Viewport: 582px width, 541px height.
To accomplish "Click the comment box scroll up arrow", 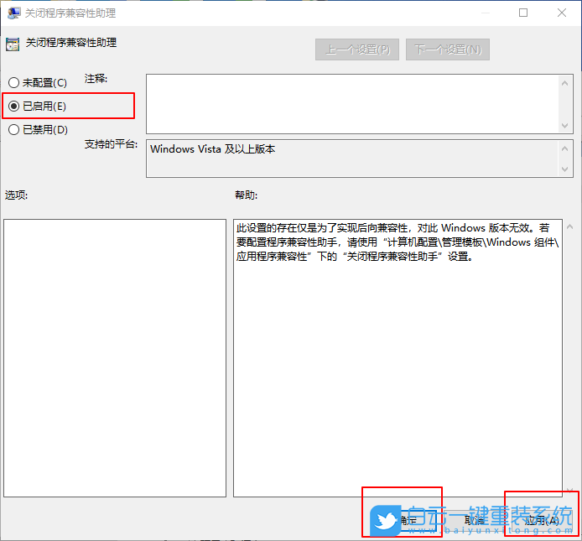I will click(565, 83).
